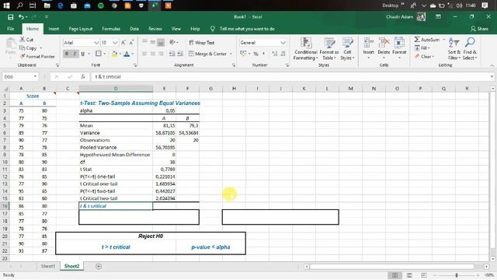Select the Pooled Variance label cell

(116, 147)
